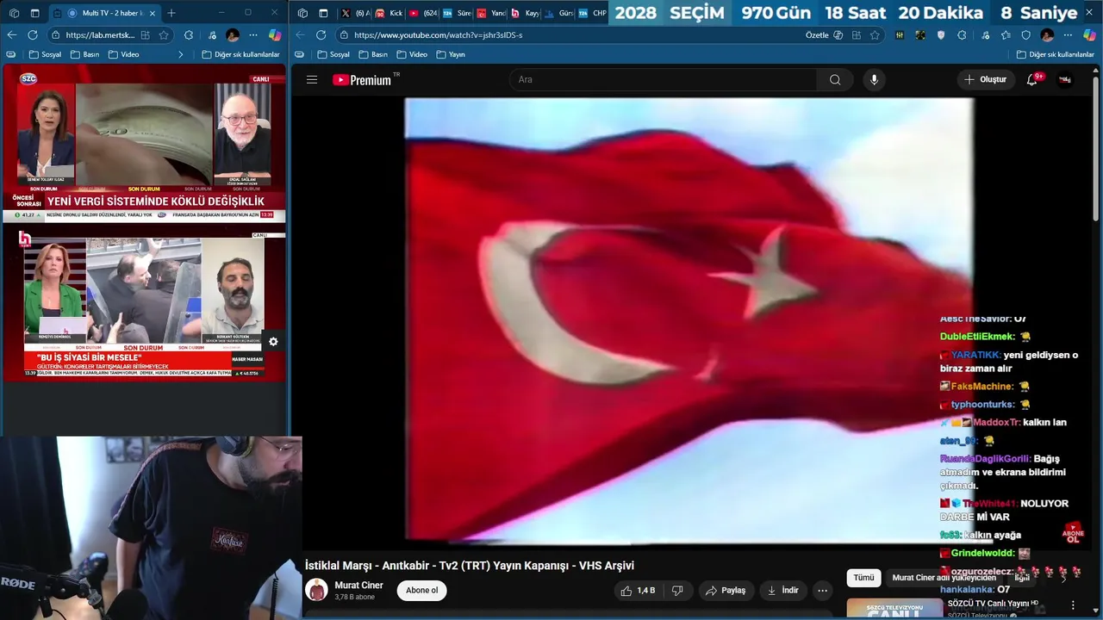The image size is (1103, 620).
Task: Switch to the CHP tab in right browser
Action: pyautogui.click(x=592, y=13)
